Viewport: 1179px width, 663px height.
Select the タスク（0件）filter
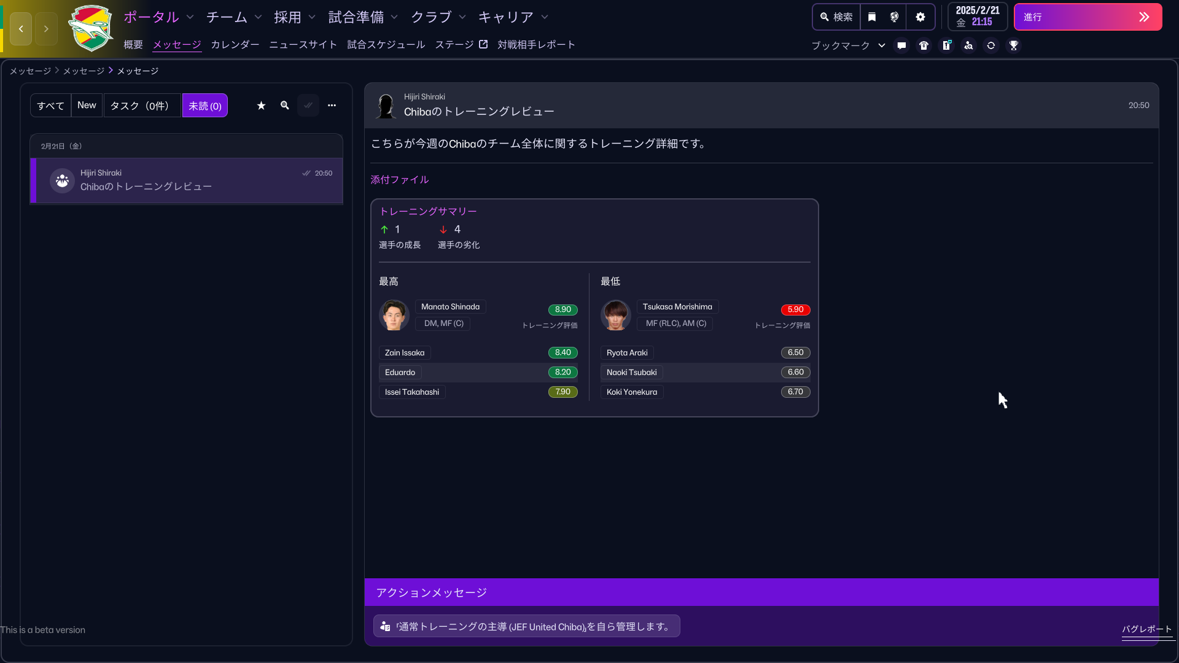(x=142, y=106)
